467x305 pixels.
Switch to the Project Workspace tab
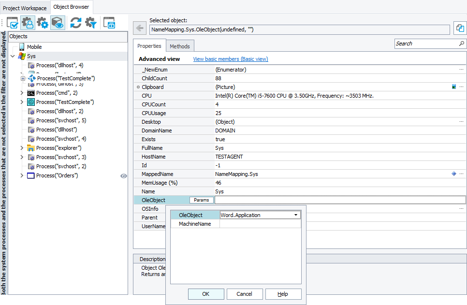(24, 8)
